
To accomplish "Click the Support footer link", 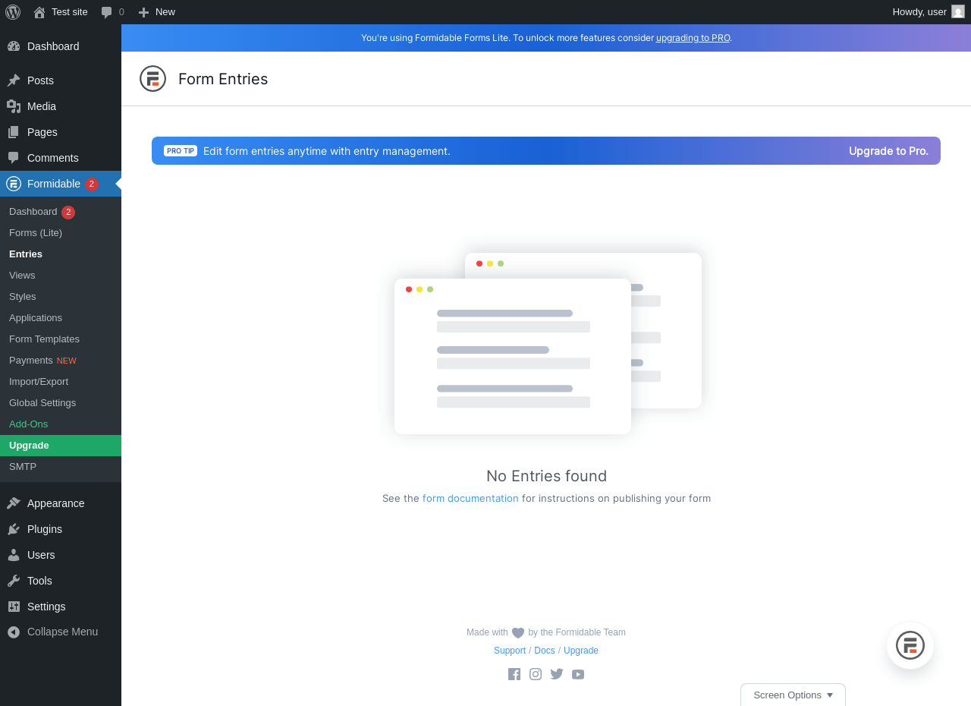I will 510,651.
